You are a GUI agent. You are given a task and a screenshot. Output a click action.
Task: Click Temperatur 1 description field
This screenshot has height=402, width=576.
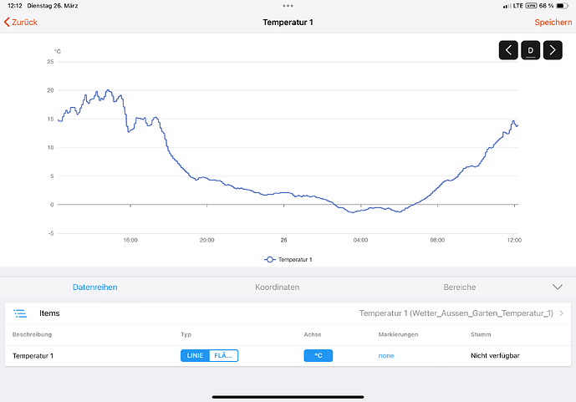pos(33,356)
